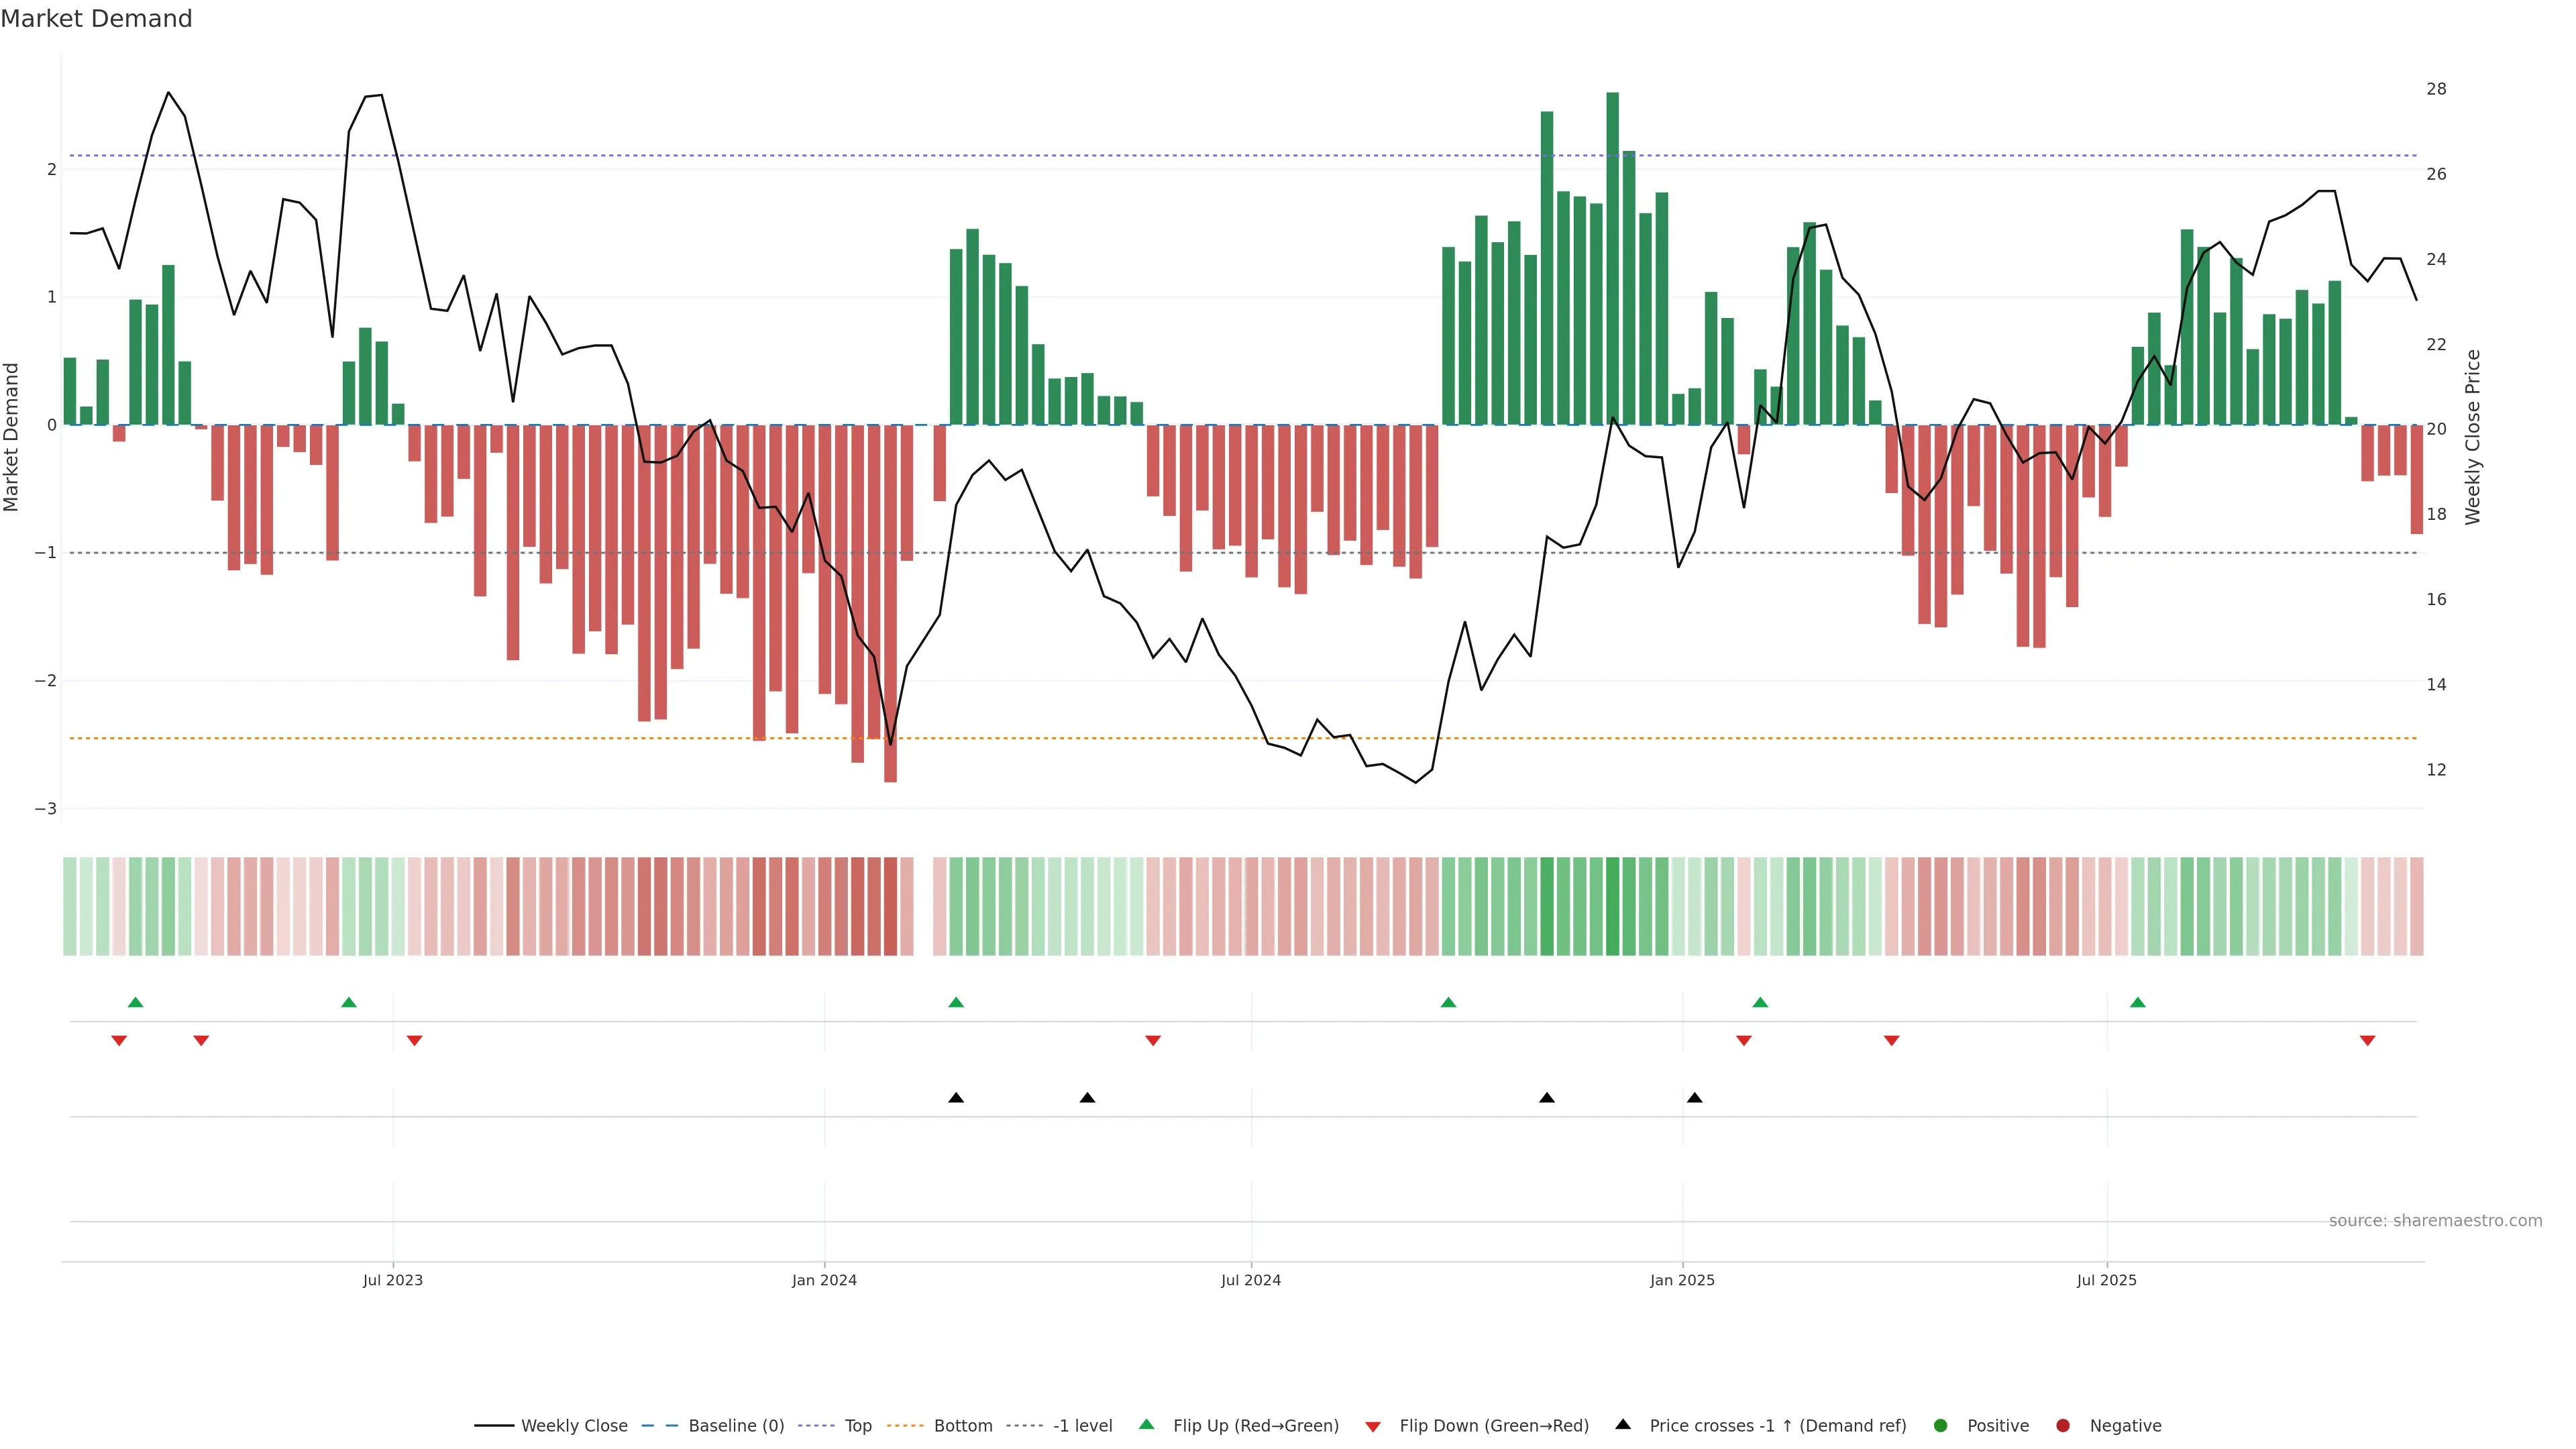Click the rightmost green flip-up triangle marker
Screen dimensions: 2576x1449
2138,1002
